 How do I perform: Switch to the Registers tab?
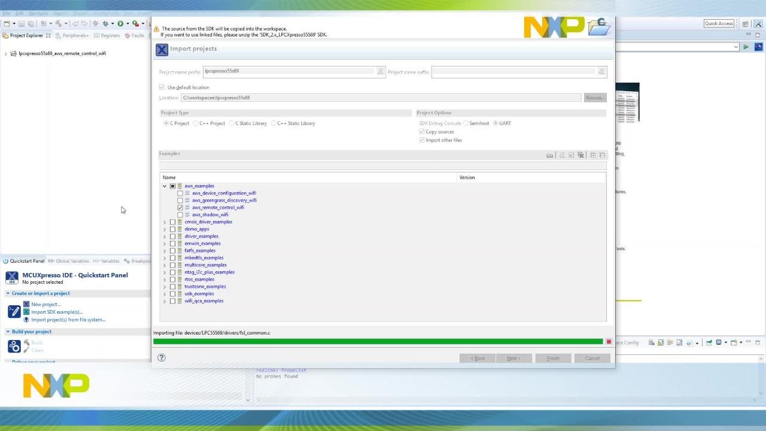pyautogui.click(x=107, y=35)
